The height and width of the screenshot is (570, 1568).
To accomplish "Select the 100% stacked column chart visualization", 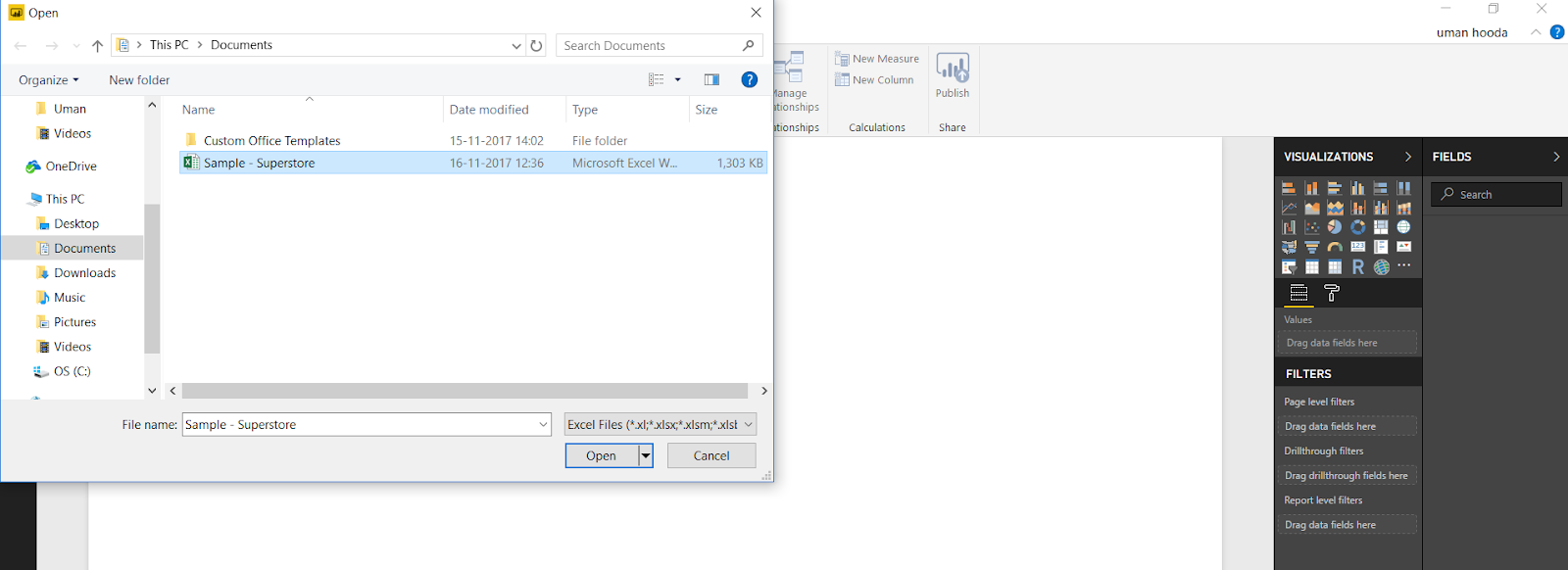I will point(1403,188).
